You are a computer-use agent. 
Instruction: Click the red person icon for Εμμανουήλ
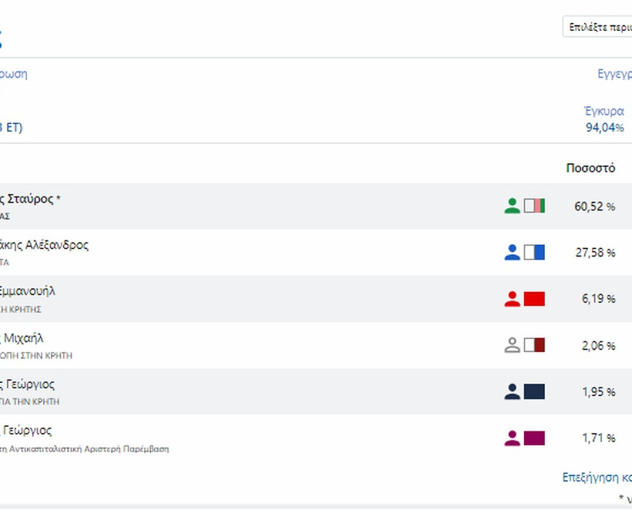click(x=512, y=299)
